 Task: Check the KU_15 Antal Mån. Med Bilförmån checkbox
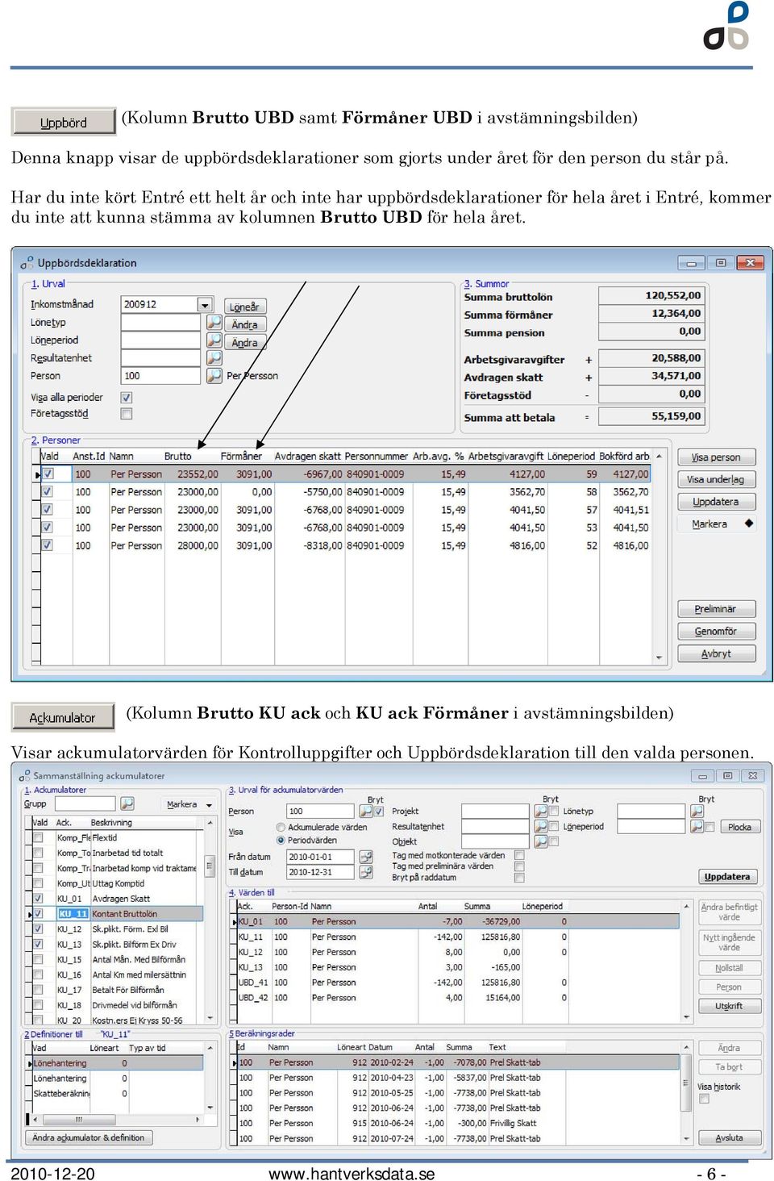[x=38, y=959]
